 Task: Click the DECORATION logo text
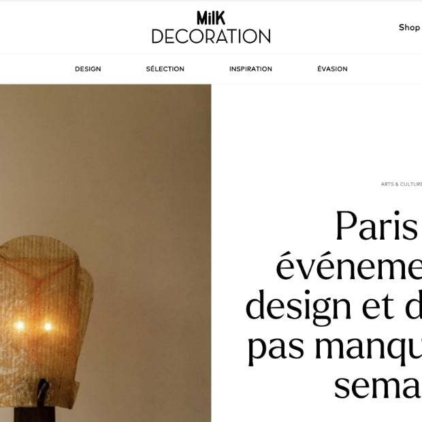coord(211,36)
